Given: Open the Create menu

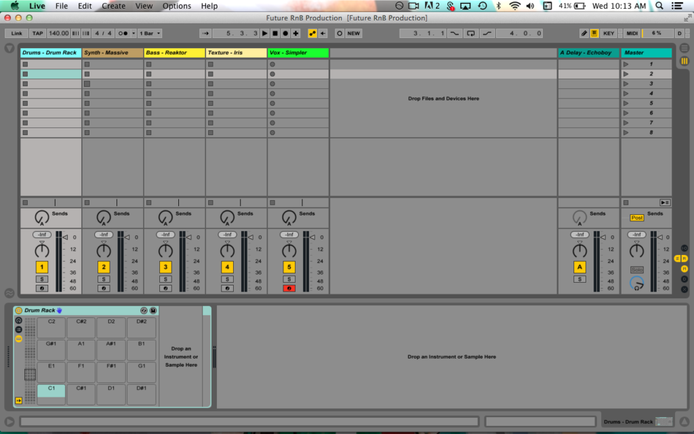Looking at the screenshot, I should point(113,5).
